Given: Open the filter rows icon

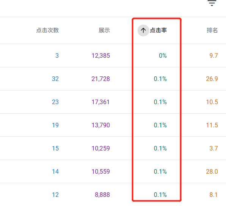Looking at the screenshot, I should tap(212, 3).
